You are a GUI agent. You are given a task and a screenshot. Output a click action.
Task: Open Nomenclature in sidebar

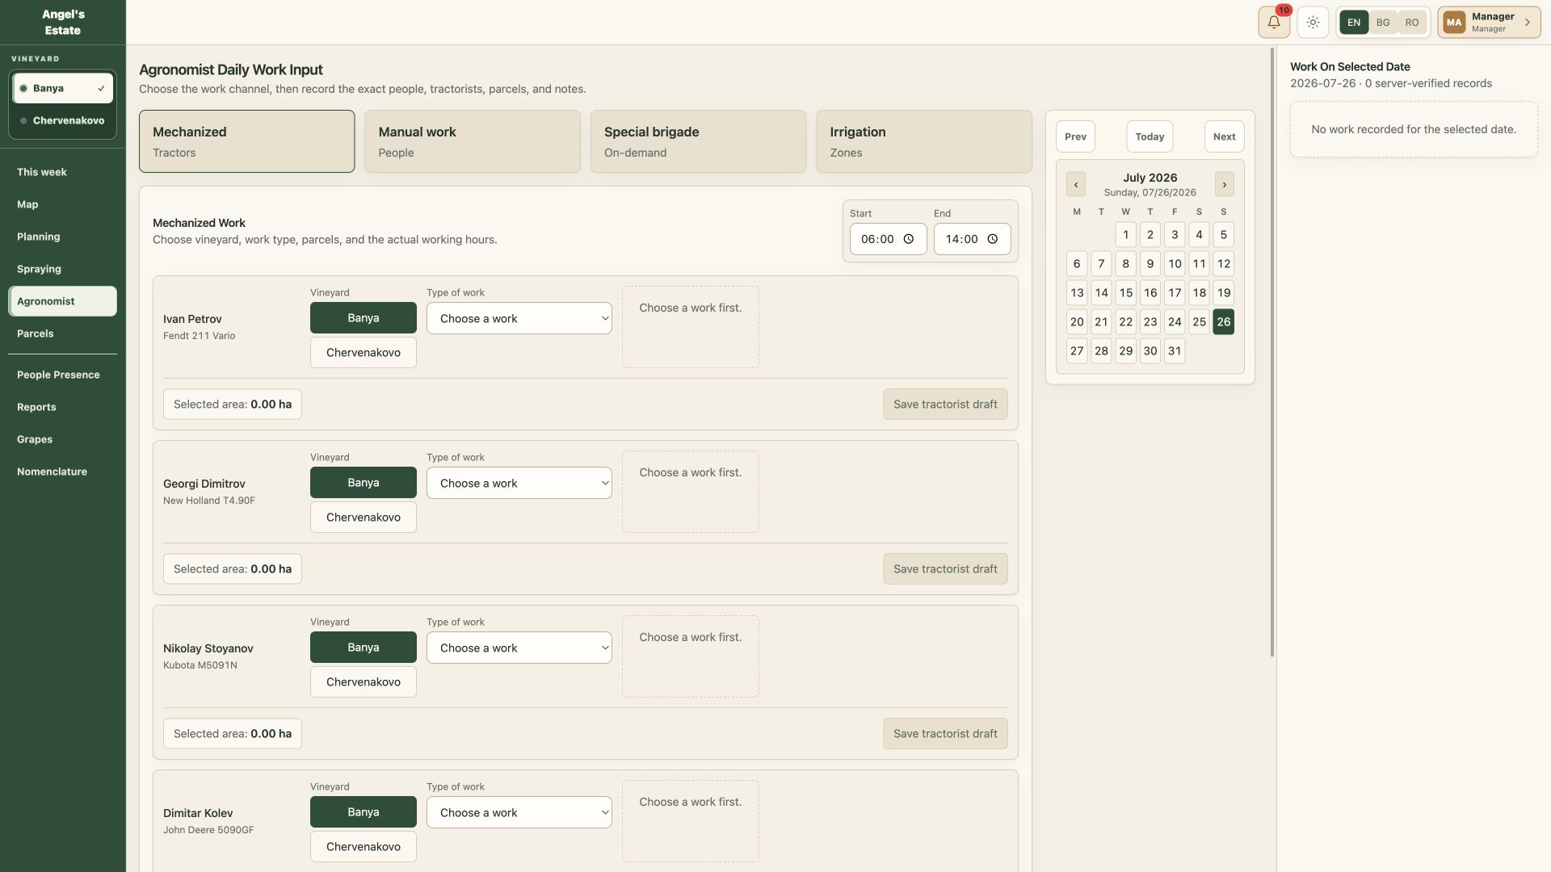(62, 472)
